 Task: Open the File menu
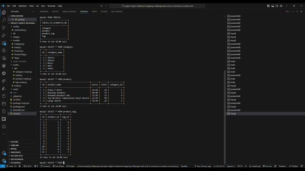click(x=9, y=6)
